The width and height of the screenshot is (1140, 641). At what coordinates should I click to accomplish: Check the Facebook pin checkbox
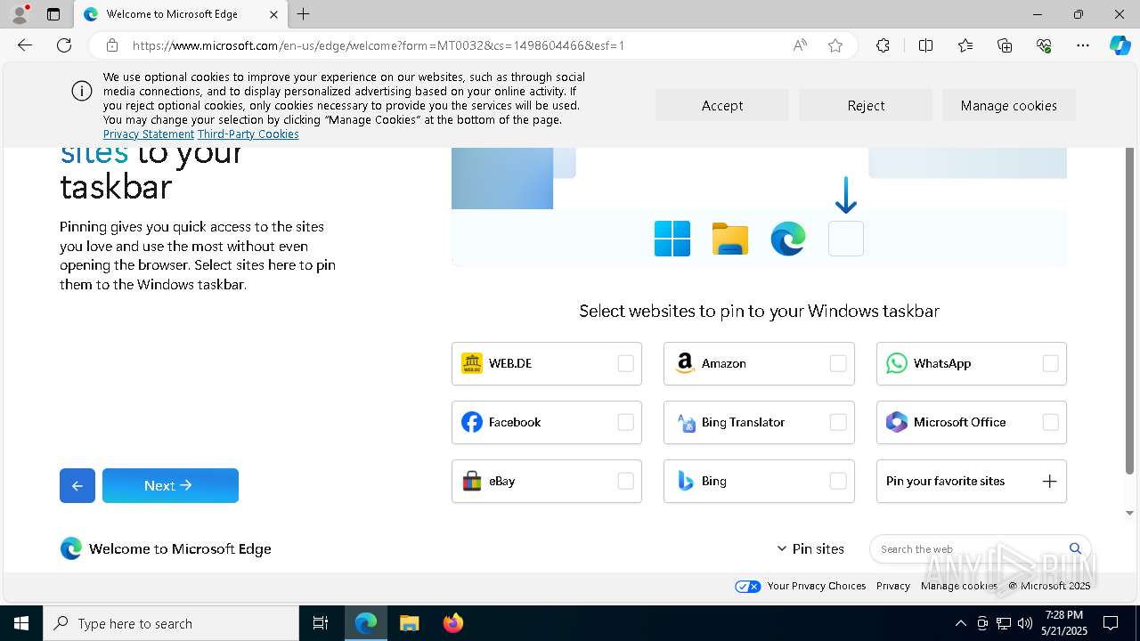click(626, 422)
